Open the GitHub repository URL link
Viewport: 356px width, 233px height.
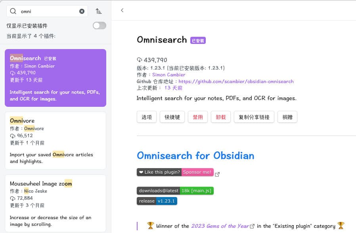point(236,81)
